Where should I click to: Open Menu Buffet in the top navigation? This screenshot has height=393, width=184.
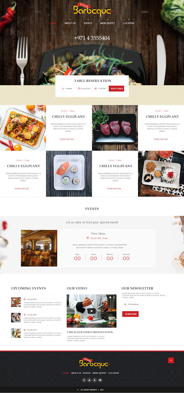click(x=107, y=23)
